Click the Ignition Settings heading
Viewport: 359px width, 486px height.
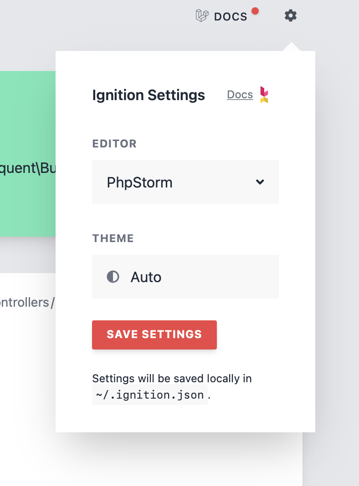(149, 95)
